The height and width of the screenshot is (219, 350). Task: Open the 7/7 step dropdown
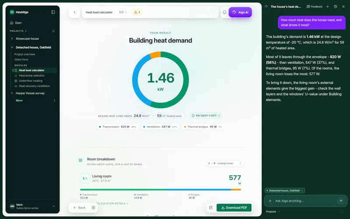pyautogui.click(x=123, y=12)
